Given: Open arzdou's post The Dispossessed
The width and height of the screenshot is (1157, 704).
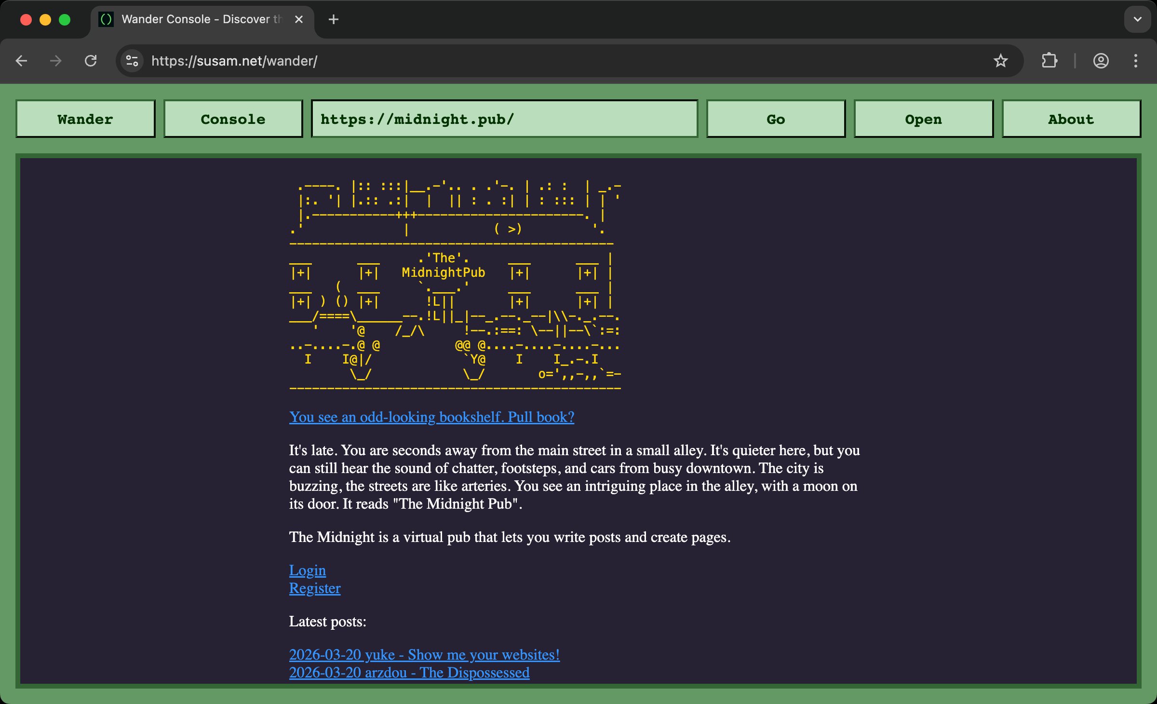Looking at the screenshot, I should tap(409, 672).
